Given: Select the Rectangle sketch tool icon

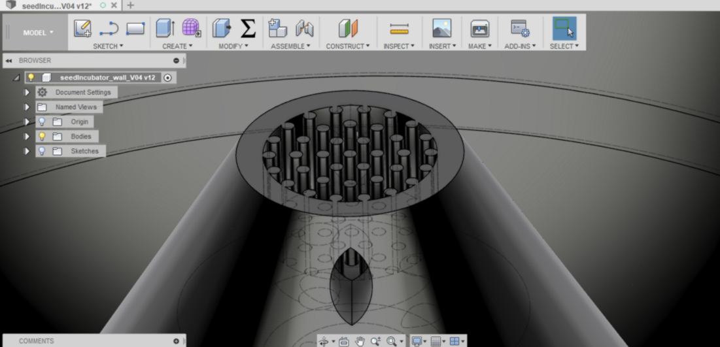Looking at the screenshot, I should click(135, 29).
